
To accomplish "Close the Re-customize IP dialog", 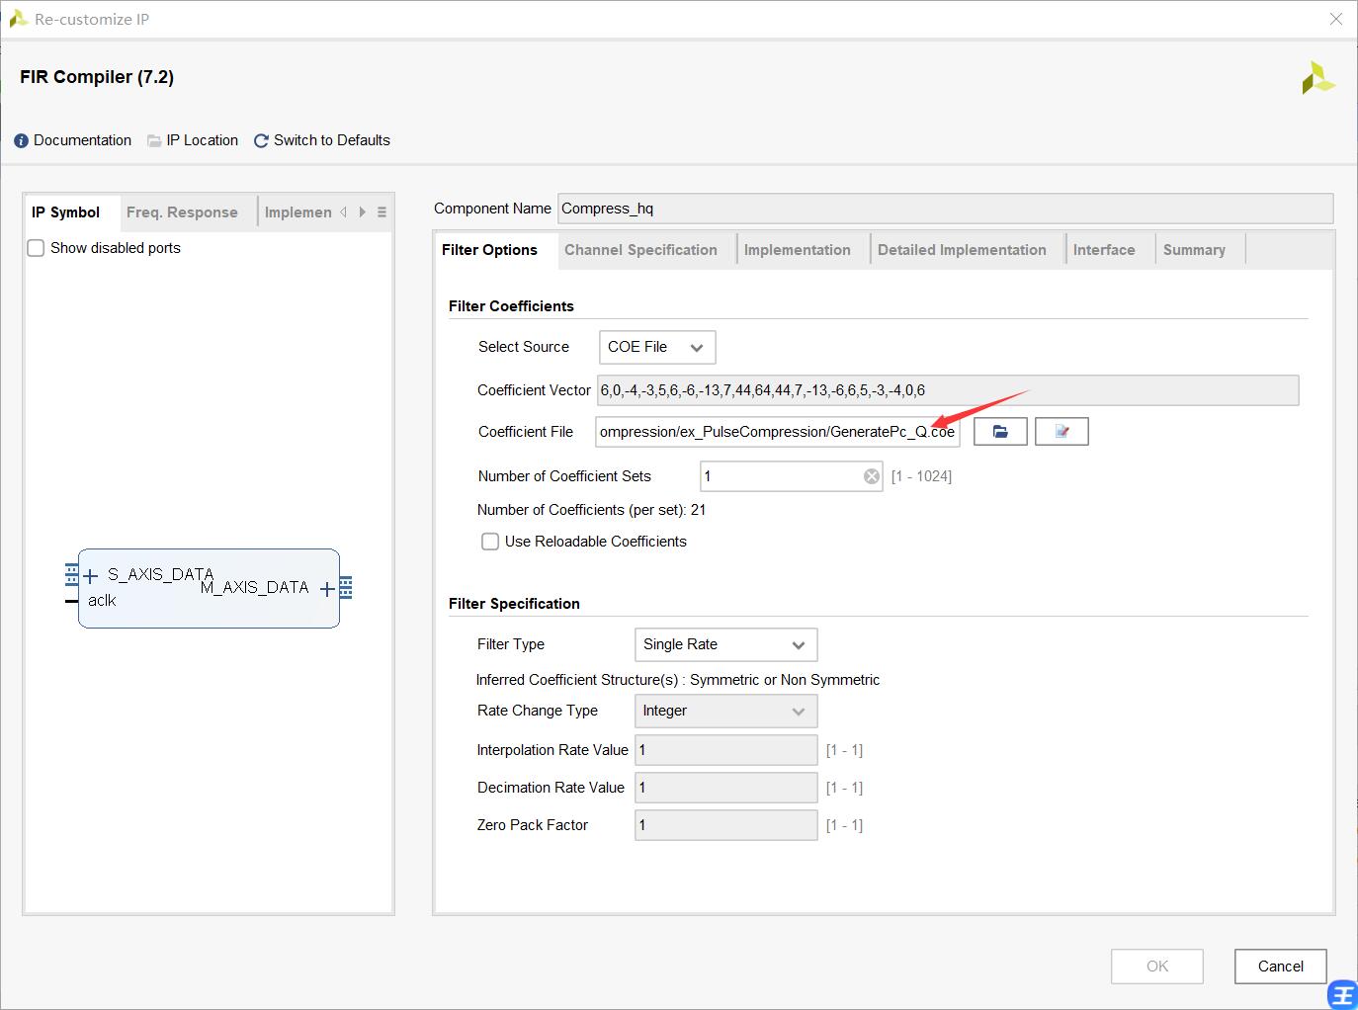I will 1335,19.
